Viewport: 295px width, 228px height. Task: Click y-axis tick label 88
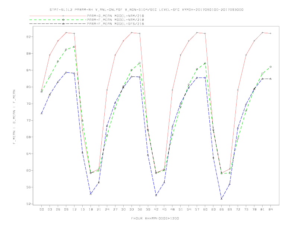coord(29,53)
